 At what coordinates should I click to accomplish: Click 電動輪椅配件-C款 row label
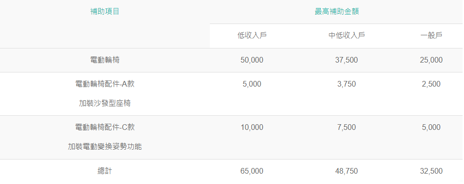(105, 128)
